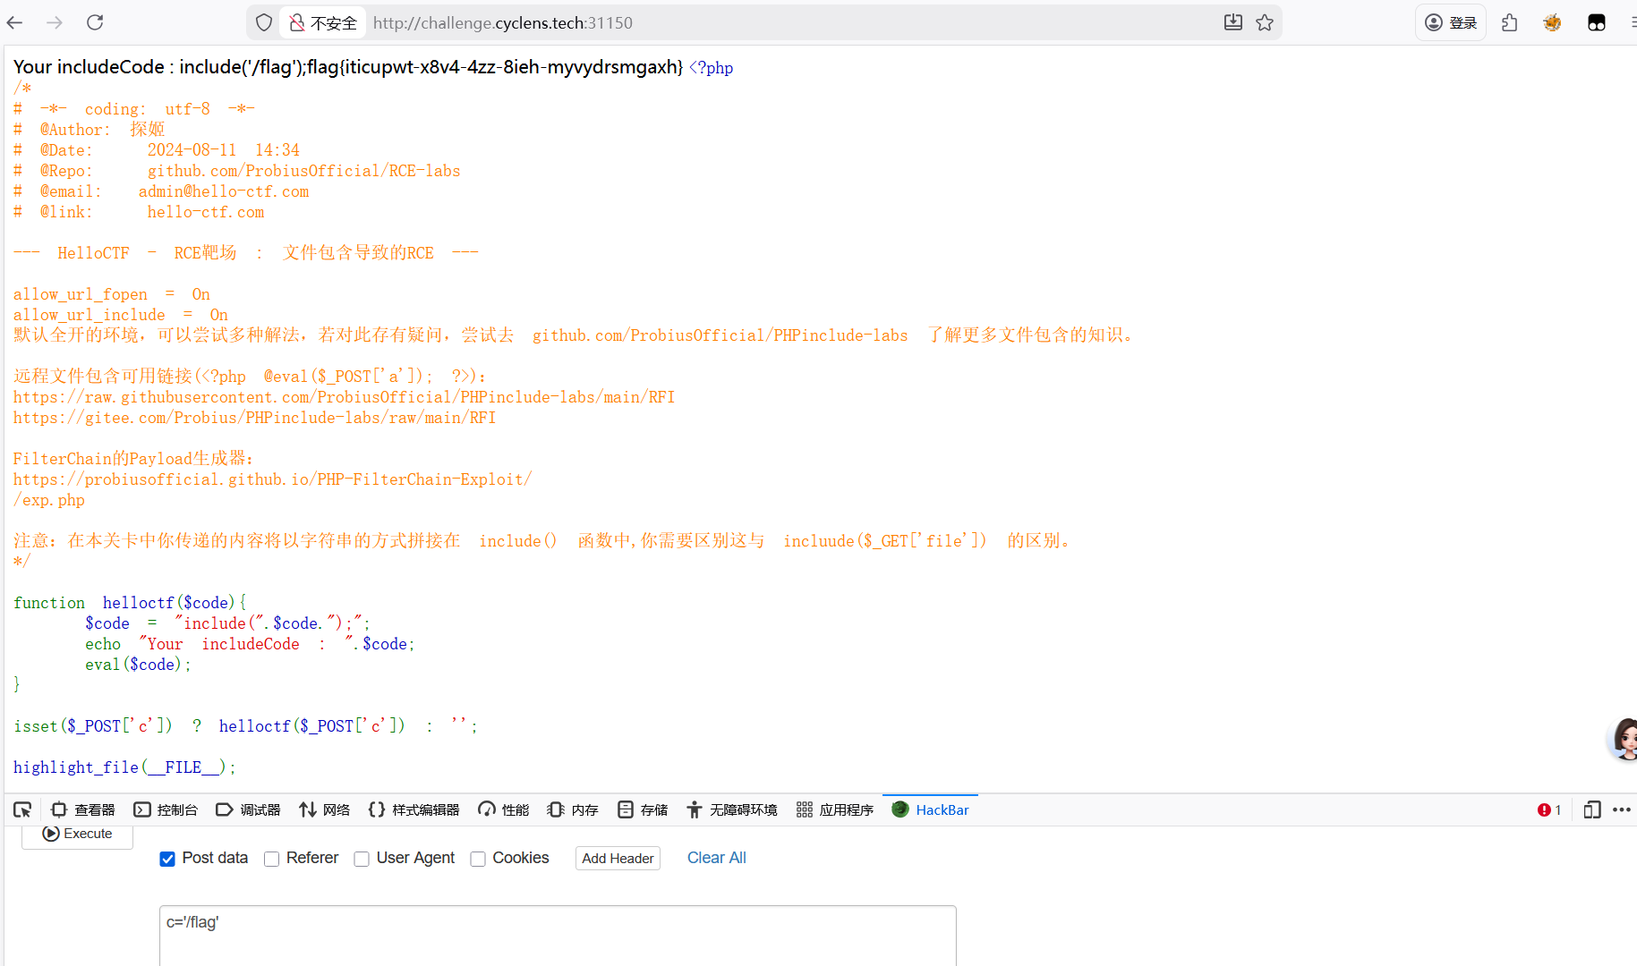Open the 调试器 debugger tab

point(248,809)
